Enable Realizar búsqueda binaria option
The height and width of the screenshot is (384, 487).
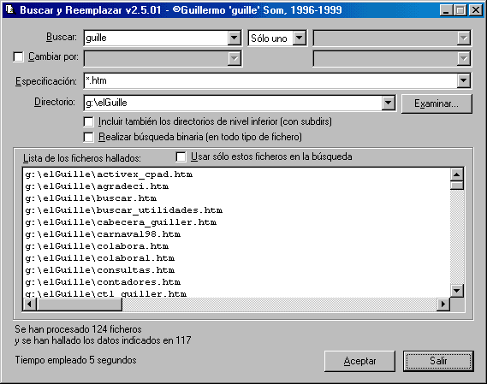click(x=88, y=137)
